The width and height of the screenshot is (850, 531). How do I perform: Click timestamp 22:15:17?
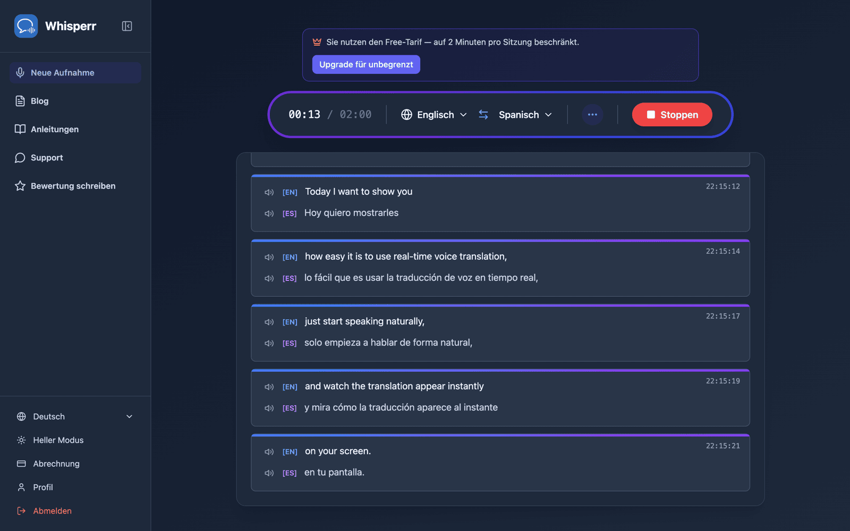click(722, 316)
